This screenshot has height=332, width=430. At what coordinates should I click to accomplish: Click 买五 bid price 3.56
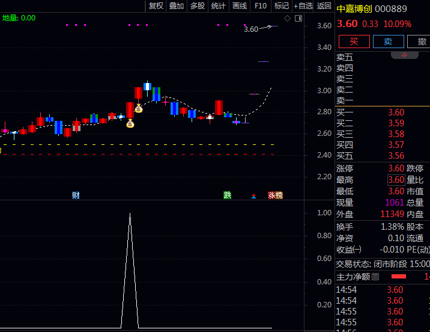point(396,156)
